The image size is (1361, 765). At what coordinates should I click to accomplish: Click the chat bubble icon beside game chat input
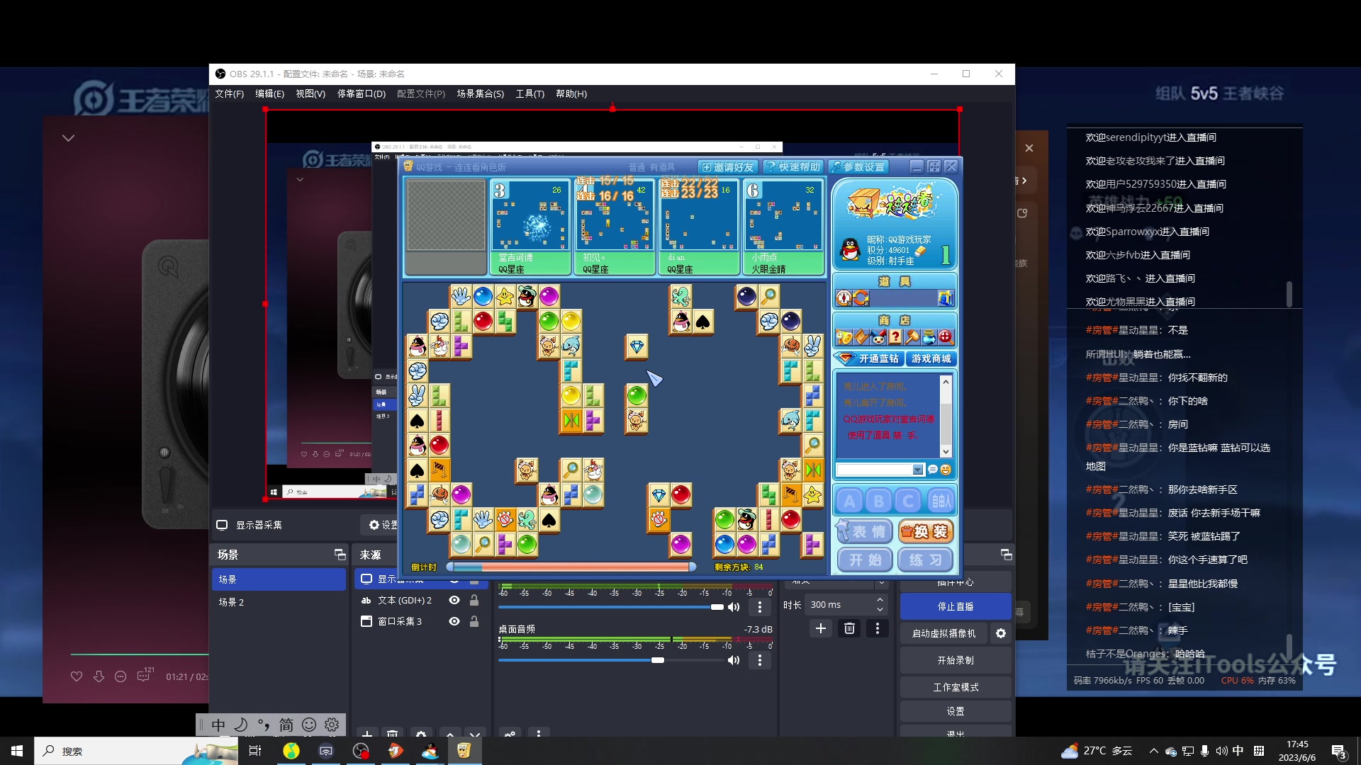point(933,470)
